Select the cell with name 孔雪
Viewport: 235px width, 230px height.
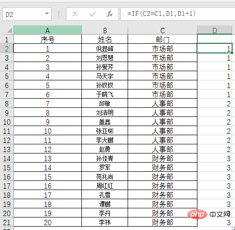click(x=104, y=194)
